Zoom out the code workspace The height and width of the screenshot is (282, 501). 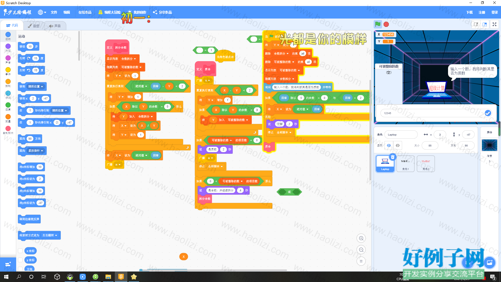tap(361, 250)
